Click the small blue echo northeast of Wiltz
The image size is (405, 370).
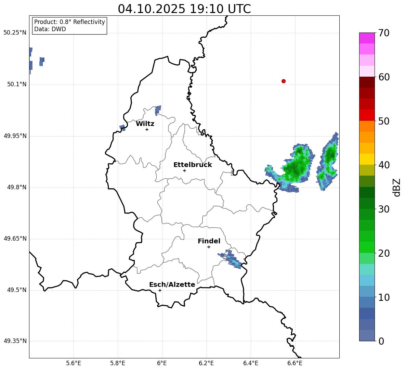pyautogui.click(x=158, y=110)
